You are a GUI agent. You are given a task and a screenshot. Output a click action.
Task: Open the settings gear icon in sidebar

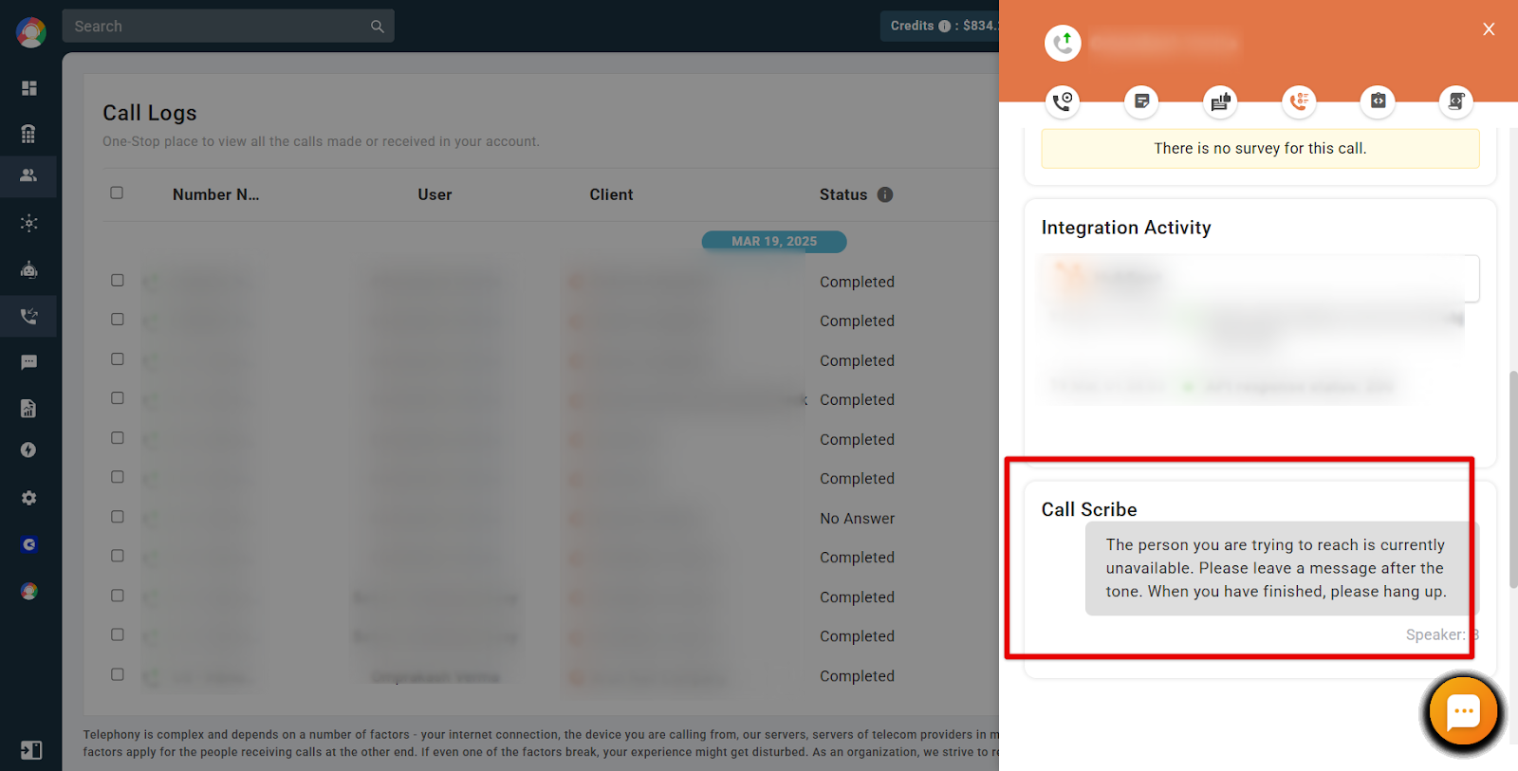pos(29,498)
